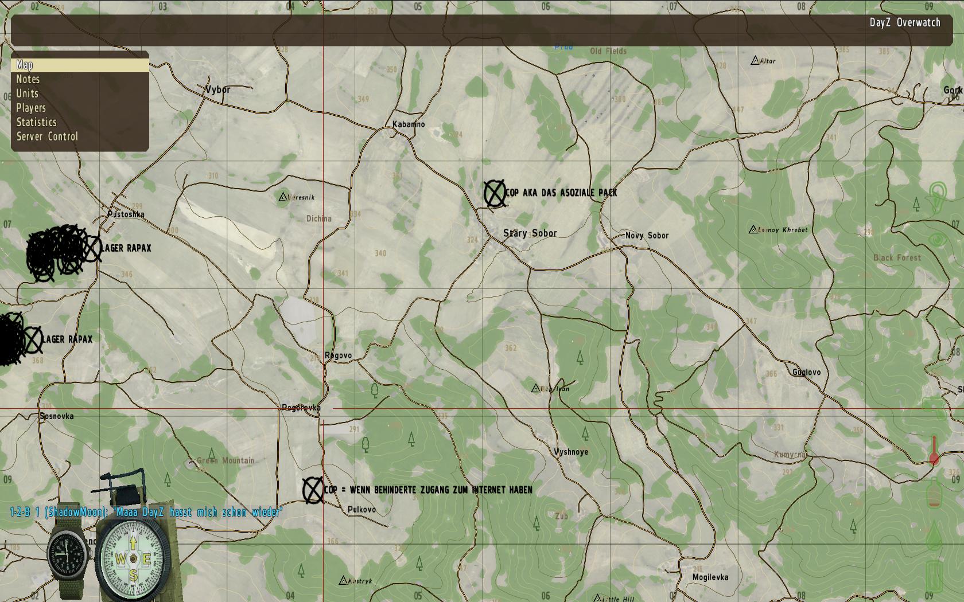The width and height of the screenshot is (964, 602).
Task: Click the red thermometer temperature icon
Action: (934, 451)
